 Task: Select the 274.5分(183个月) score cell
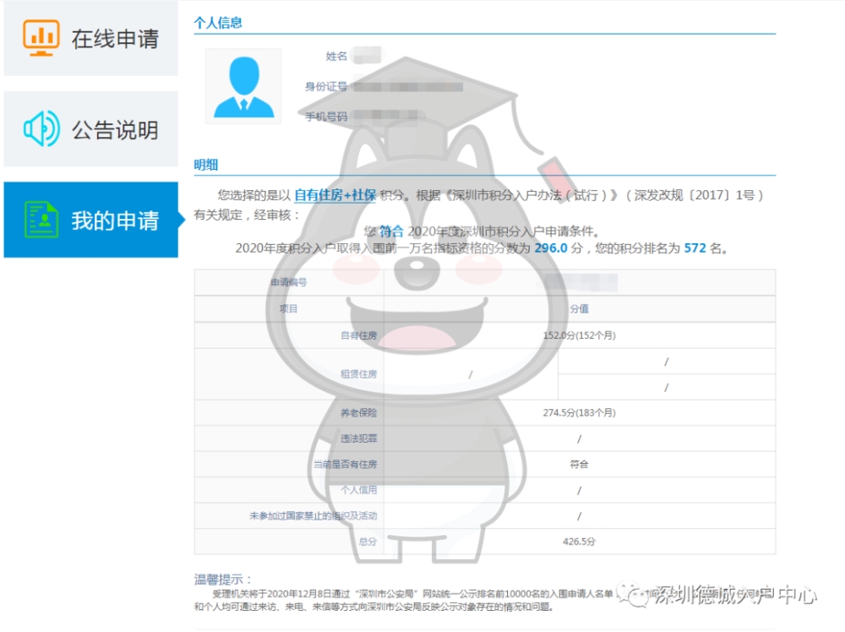[580, 412]
